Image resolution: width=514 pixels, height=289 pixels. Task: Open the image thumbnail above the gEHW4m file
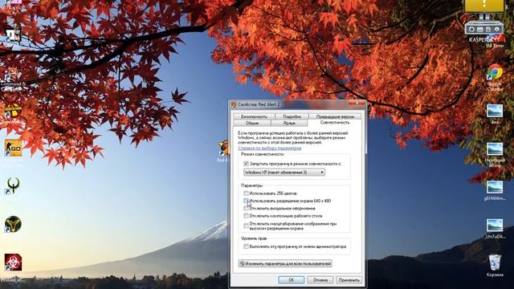495,149
